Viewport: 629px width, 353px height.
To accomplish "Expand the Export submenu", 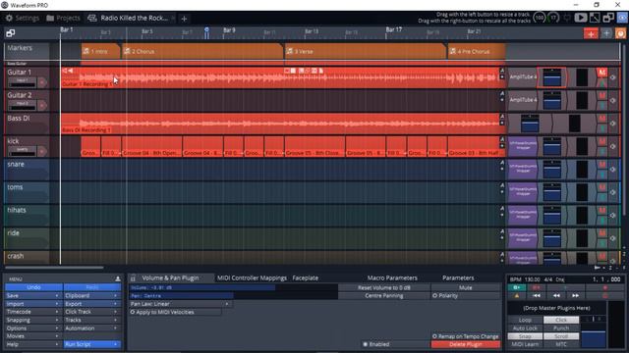I will click(x=91, y=304).
